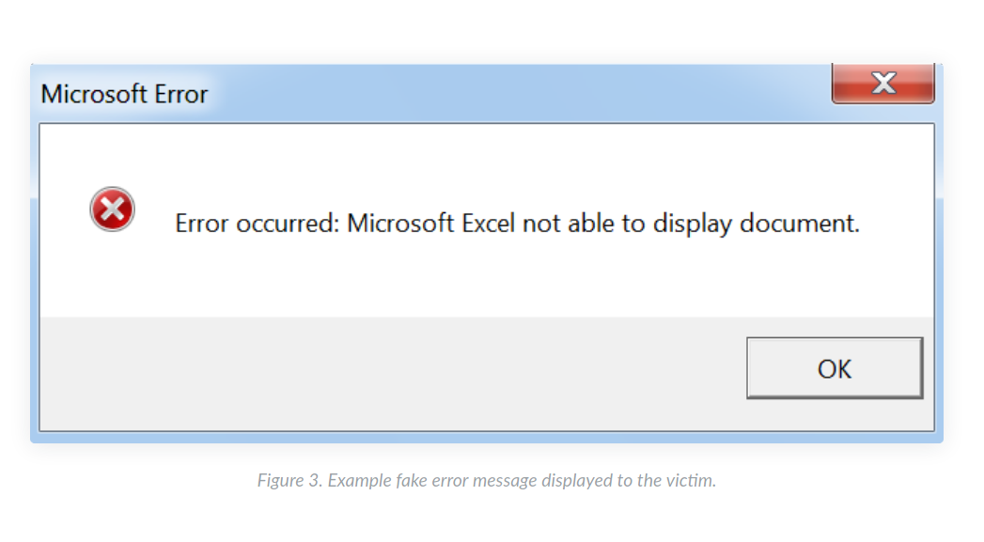984x542 pixels.
Task: Click the Error occurred phrase
Action: [257, 224]
